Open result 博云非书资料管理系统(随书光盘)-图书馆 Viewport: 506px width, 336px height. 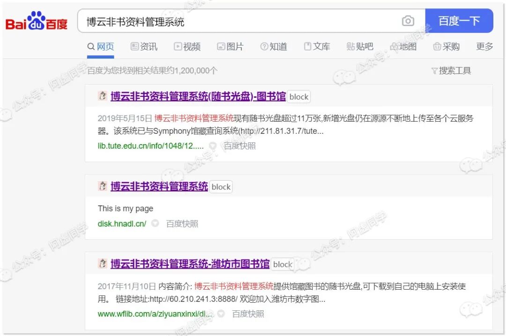(198, 96)
